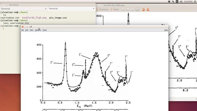Click the 5+ label in c1 plot
Screen dimensions: 197x111
[x=73, y=65]
